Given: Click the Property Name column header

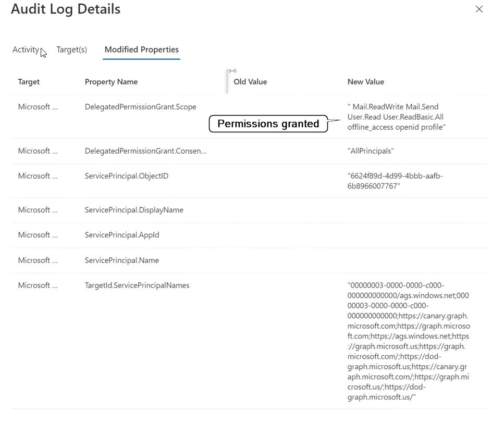Looking at the screenshot, I should click(x=111, y=82).
